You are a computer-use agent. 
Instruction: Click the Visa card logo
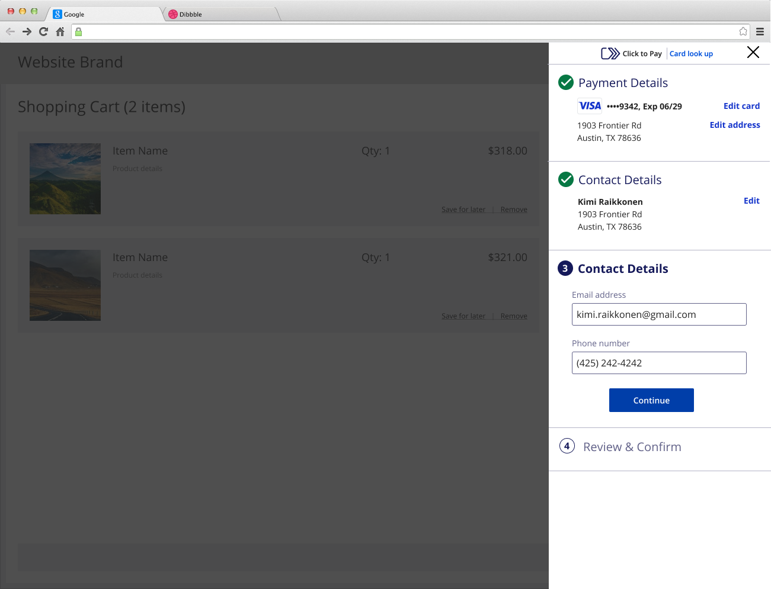590,106
